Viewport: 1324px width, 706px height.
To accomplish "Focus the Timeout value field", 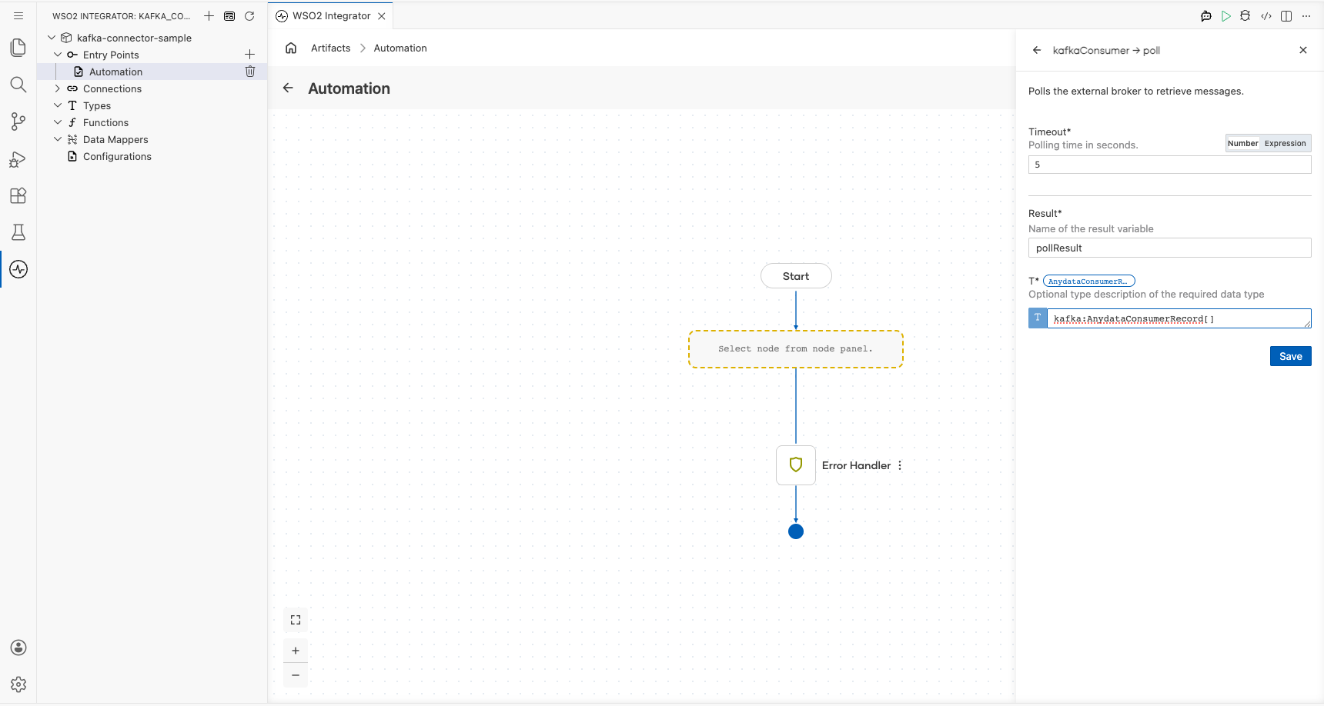I will (x=1169, y=165).
